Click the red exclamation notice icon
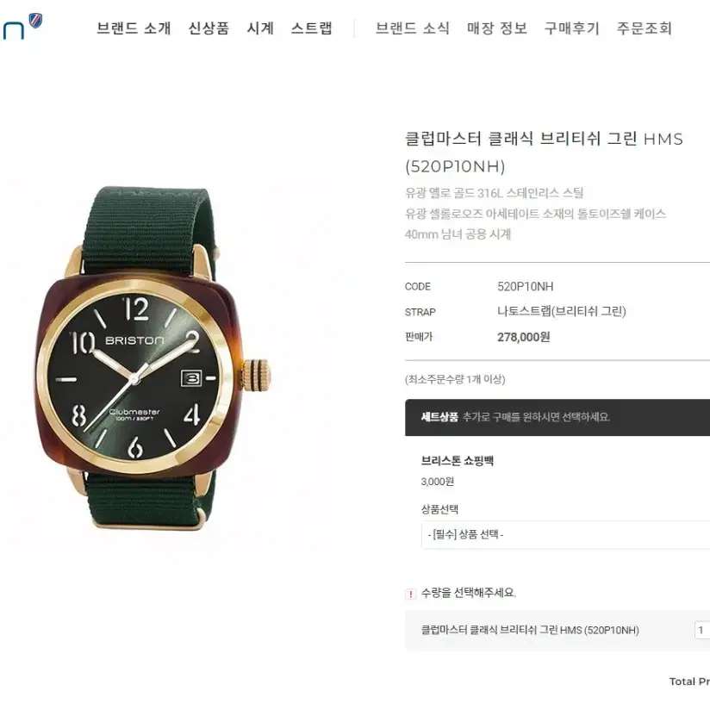 pyautogui.click(x=410, y=594)
